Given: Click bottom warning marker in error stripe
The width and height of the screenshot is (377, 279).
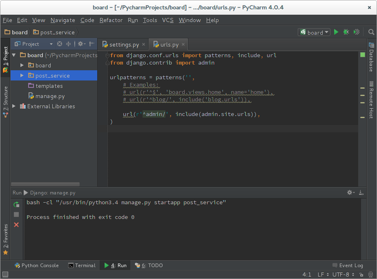Looking at the screenshot, I should pos(363,117).
